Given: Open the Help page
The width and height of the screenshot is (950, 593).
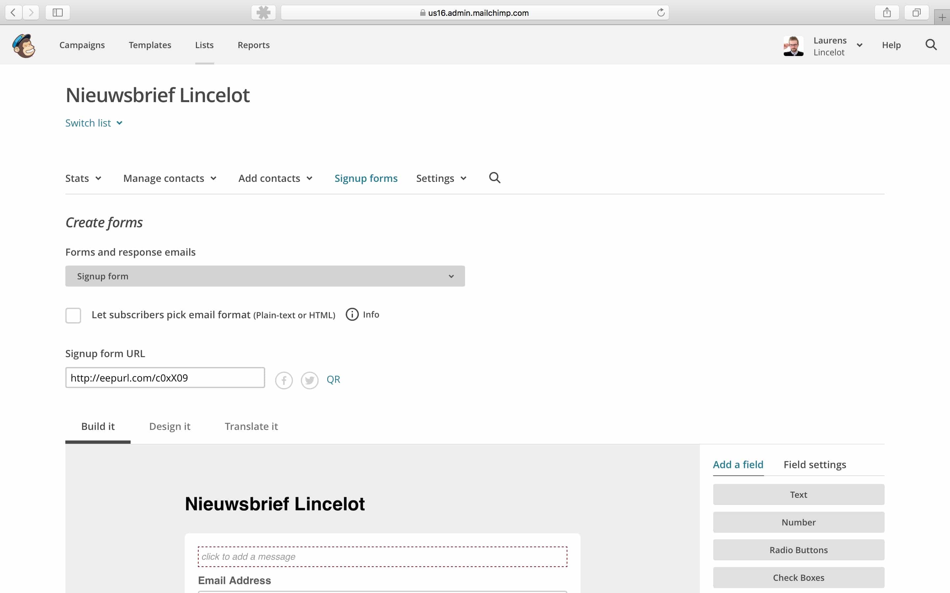Looking at the screenshot, I should pos(891,45).
